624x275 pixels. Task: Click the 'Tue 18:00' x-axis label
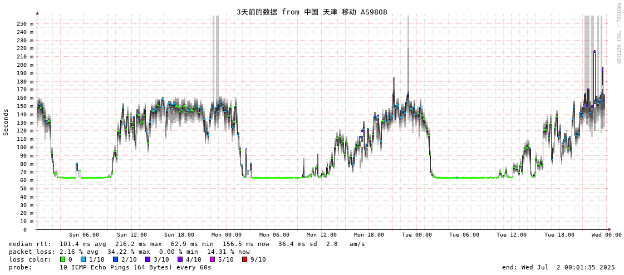[x=559, y=235]
